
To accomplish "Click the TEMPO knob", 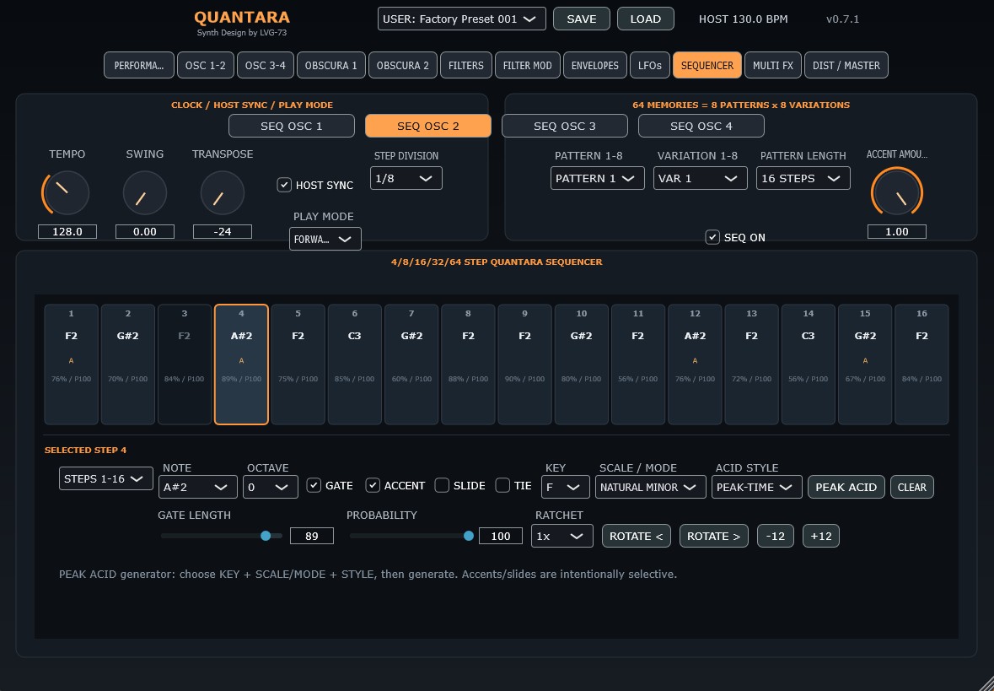I will [67, 193].
